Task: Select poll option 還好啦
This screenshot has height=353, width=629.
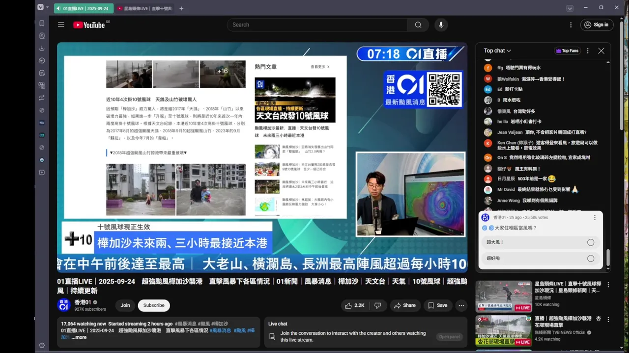Action: (x=541, y=258)
